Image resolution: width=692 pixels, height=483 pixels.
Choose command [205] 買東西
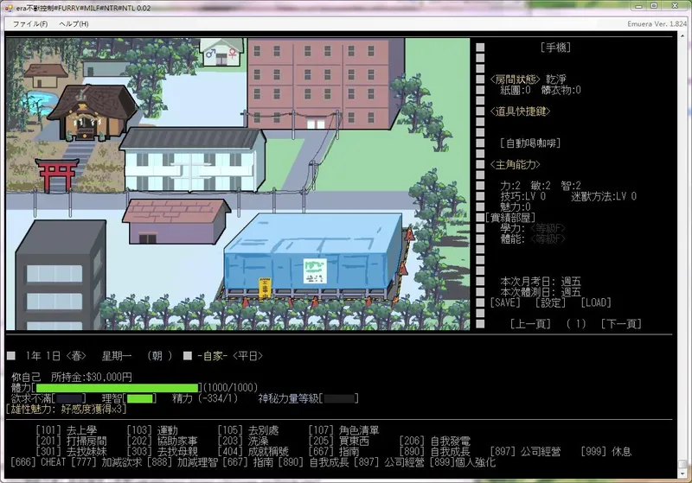pos(338,441)
